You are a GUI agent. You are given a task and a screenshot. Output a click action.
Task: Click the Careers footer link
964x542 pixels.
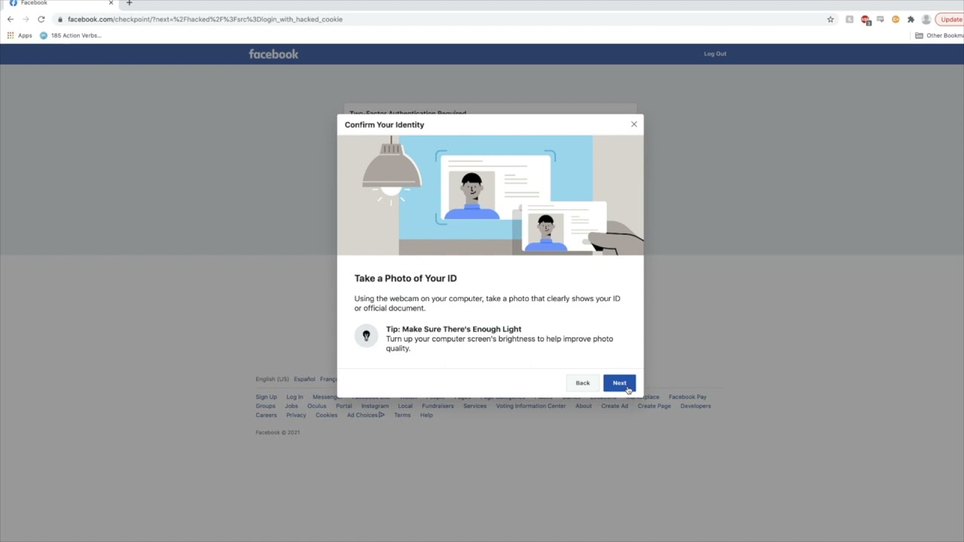(266, 415)
